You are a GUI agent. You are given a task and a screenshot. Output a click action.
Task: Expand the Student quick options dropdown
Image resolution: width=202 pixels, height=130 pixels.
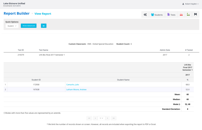coord(12,26)
